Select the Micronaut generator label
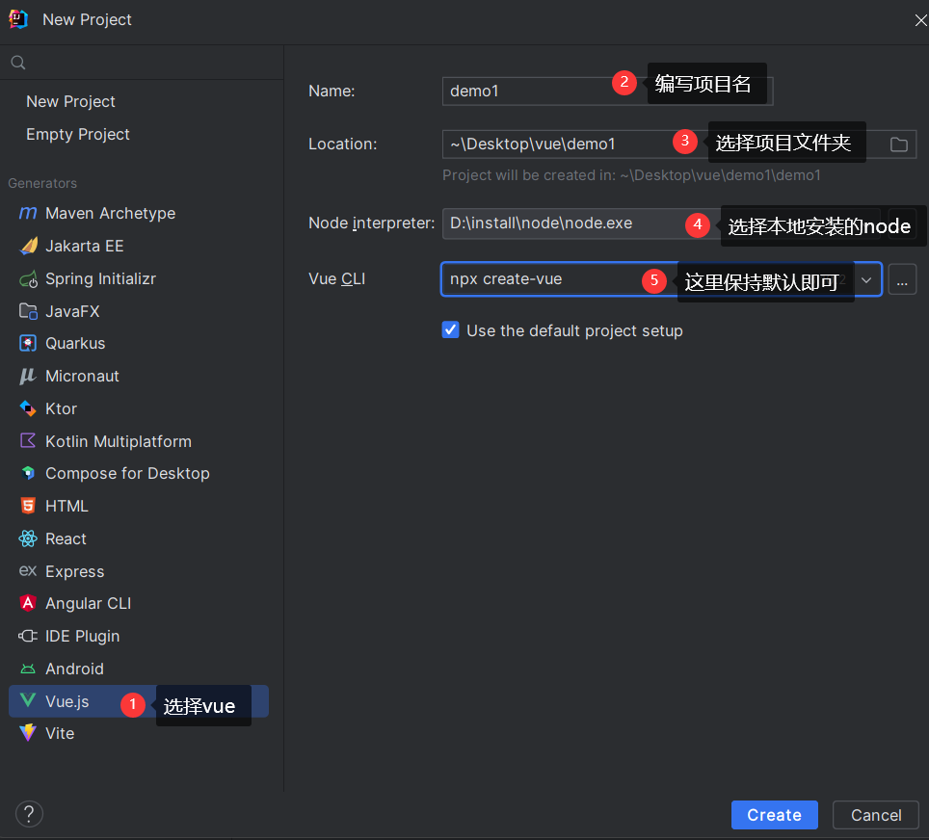929x840 pixels. (x=82, y=376)
